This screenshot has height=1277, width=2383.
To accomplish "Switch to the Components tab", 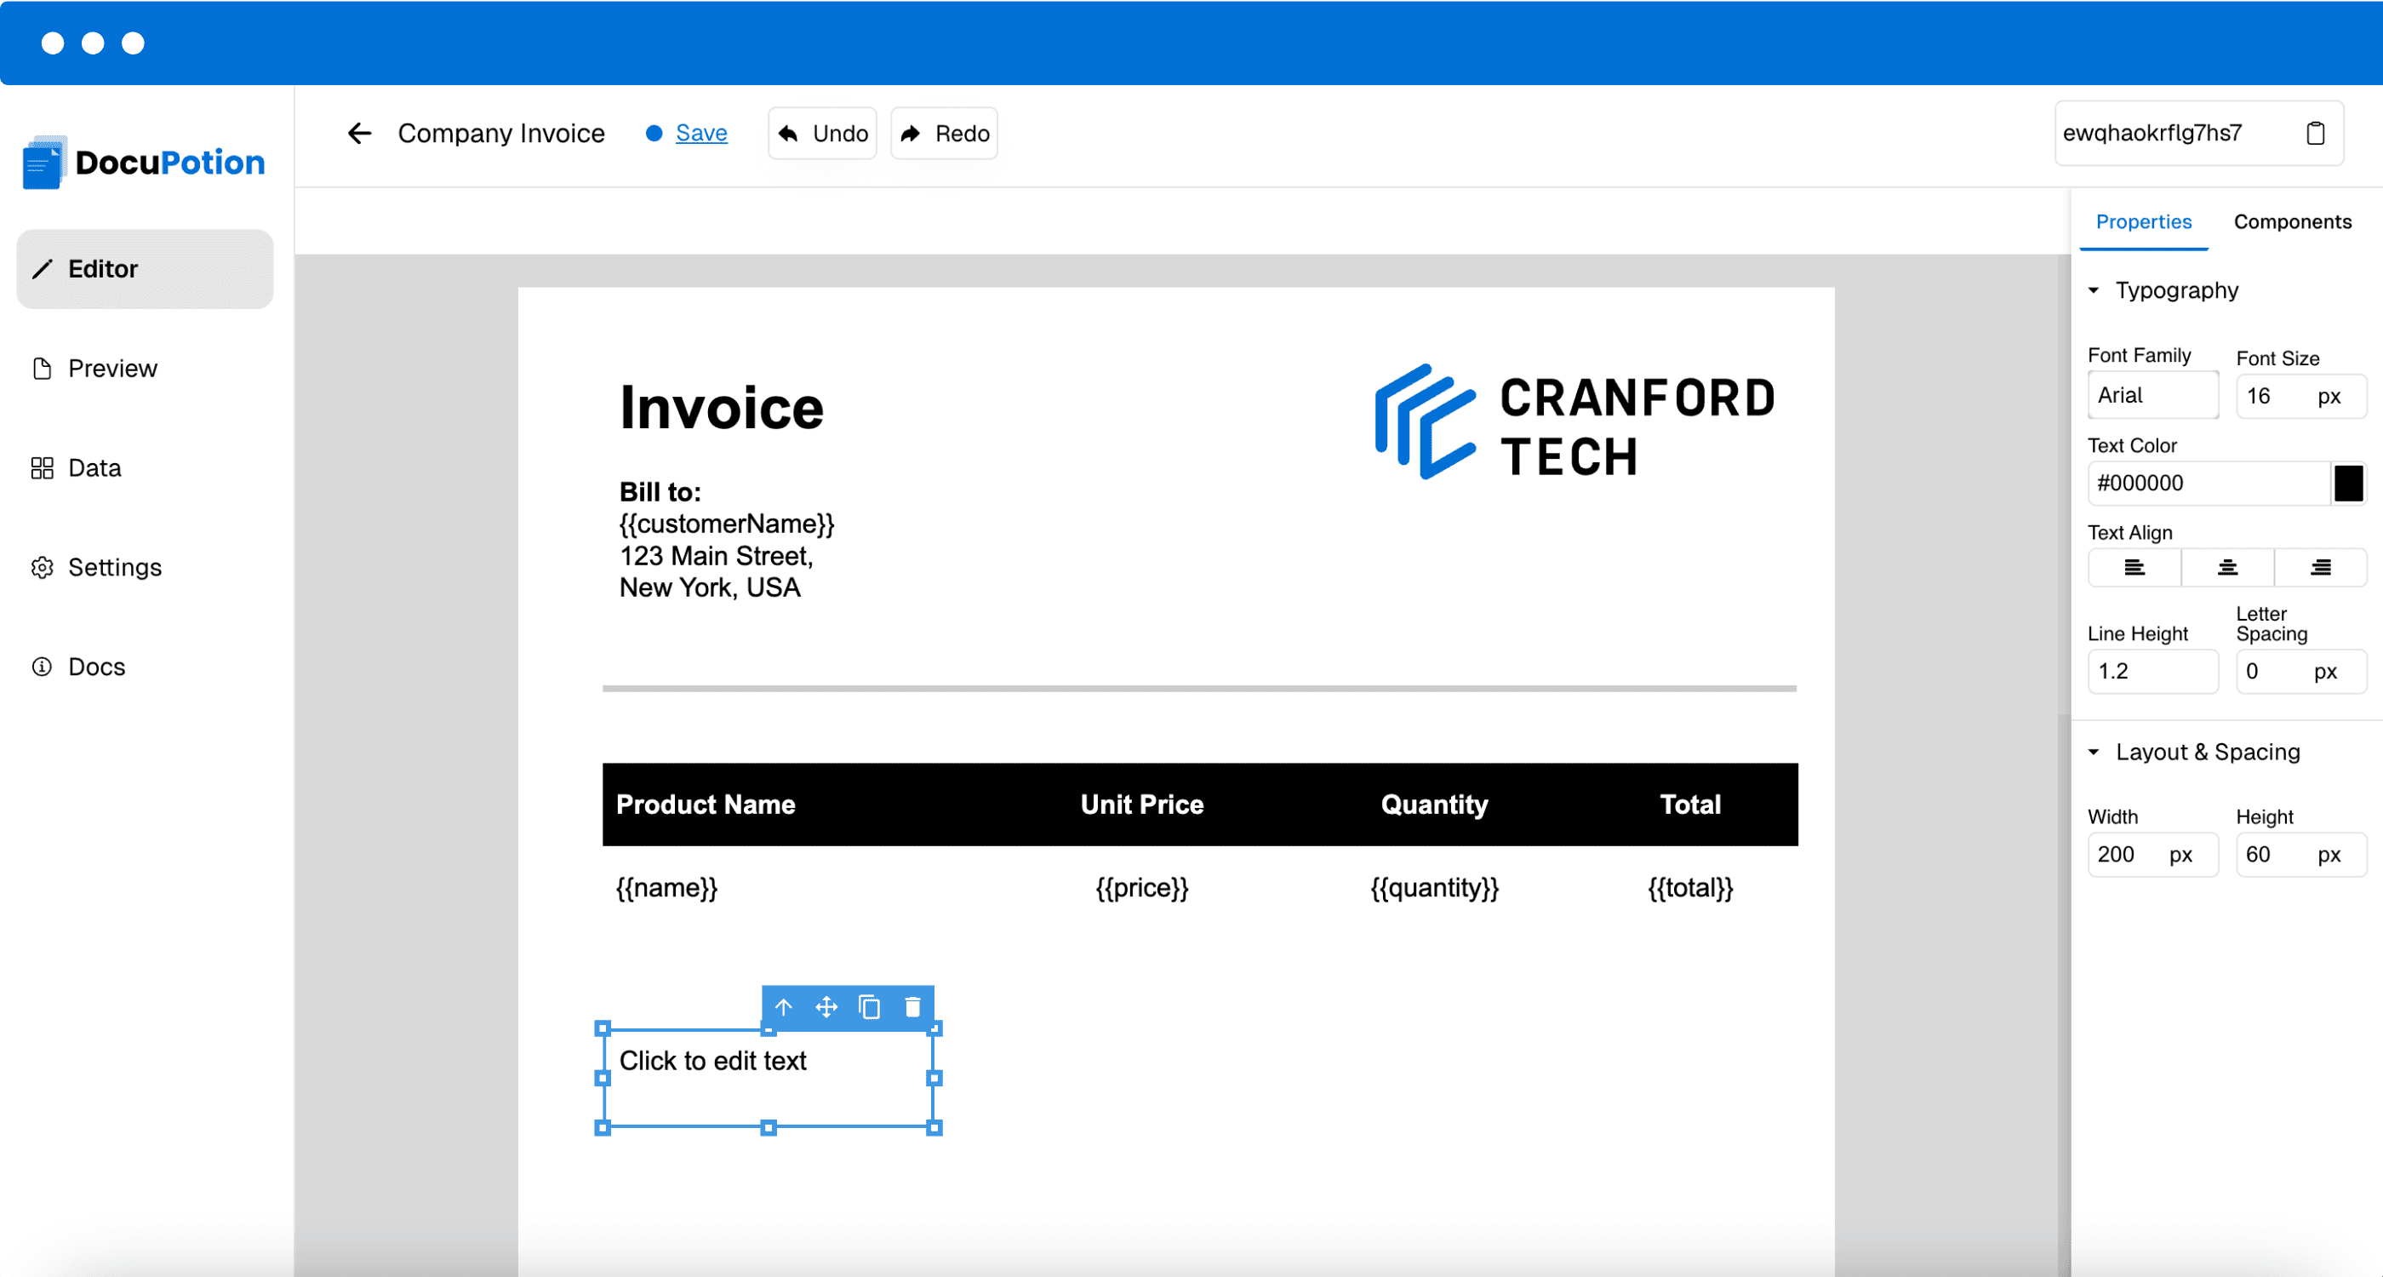I will click(x=2291, y=222).
